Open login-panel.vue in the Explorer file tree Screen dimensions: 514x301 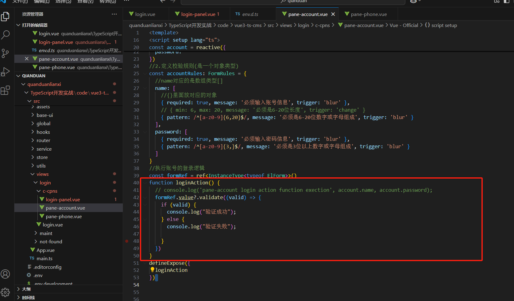[x=68, y=199]
